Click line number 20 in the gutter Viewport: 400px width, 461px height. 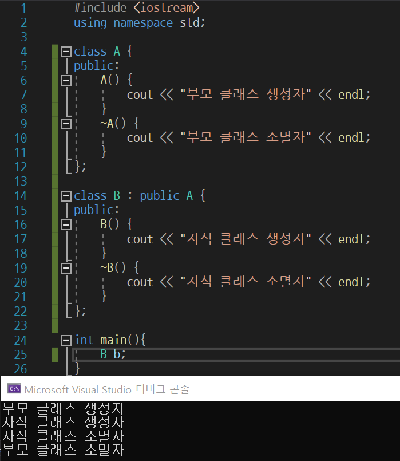pos(21,282)
